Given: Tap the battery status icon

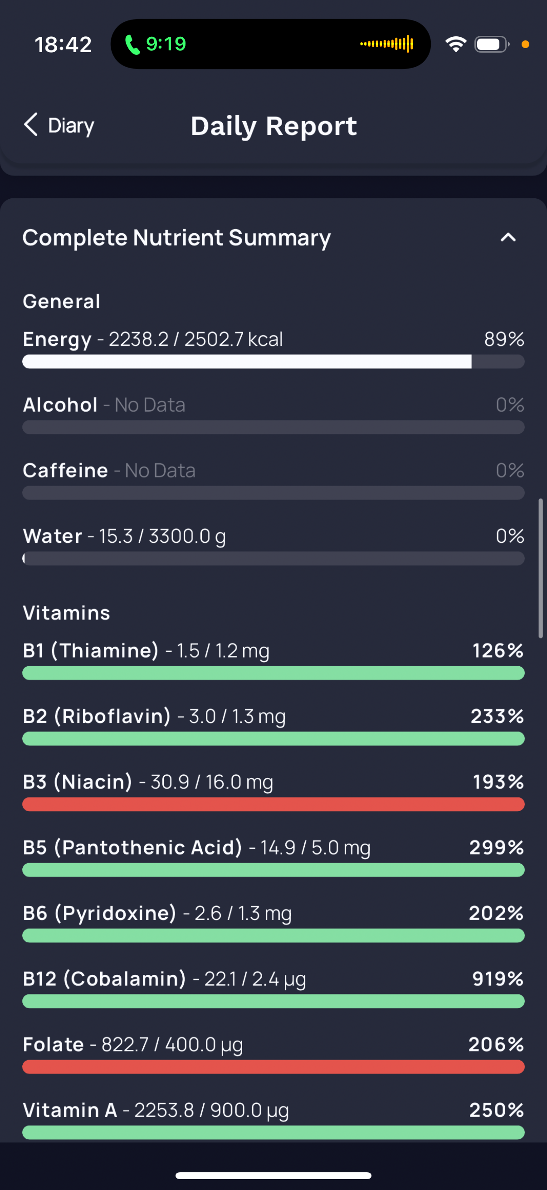Looking at the screenshot, I should pyautogui.click(x=492, y=44).
